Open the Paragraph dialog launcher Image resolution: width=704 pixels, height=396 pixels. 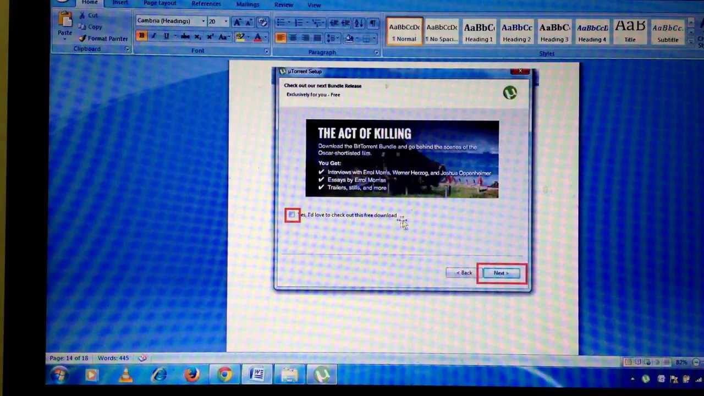click(x=376, y=53)
